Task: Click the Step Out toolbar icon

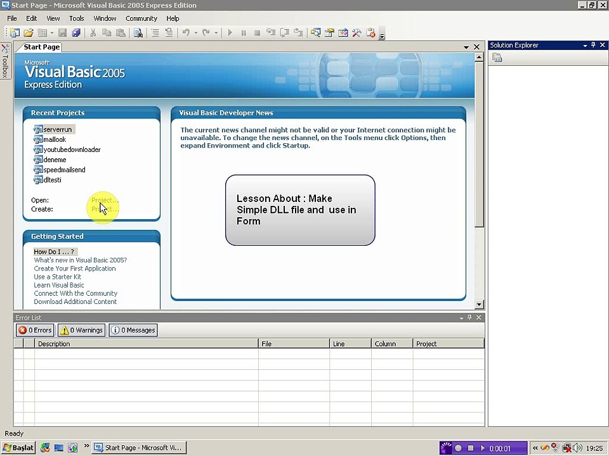Action: point(298,33)
